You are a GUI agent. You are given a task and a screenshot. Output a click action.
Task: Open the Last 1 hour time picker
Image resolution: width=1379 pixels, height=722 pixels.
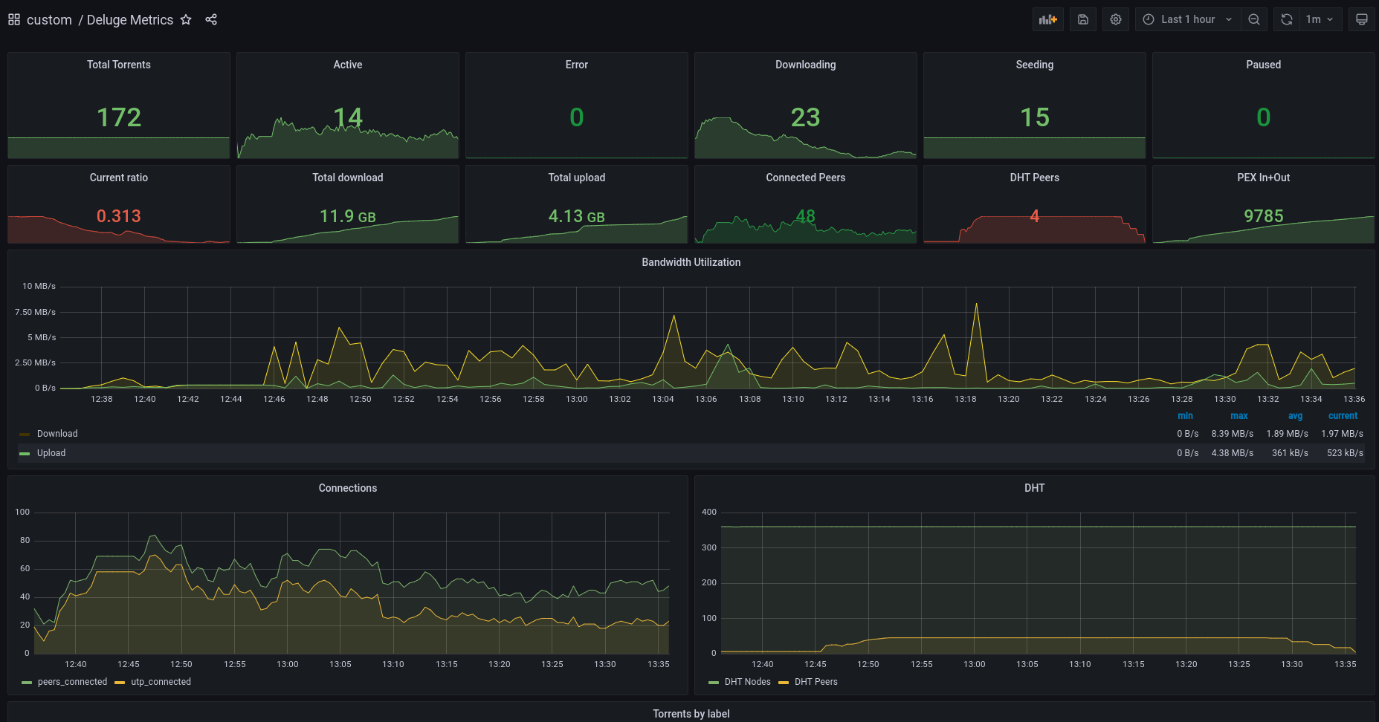[x=1188, y=19]
